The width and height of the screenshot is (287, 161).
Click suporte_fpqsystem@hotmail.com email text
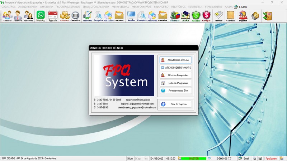137,104
